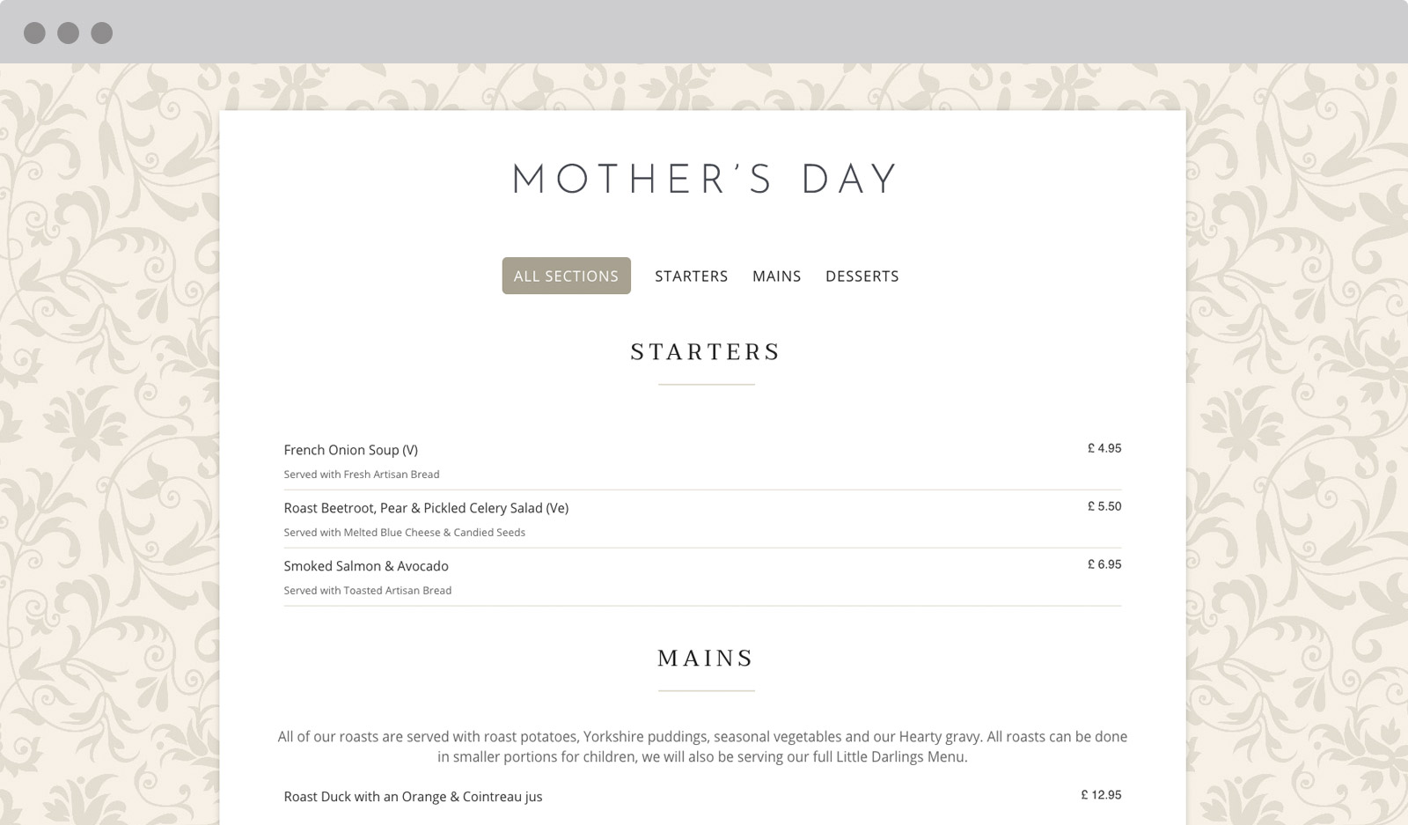Click the Mains section heading
Viewport: 1408px width, 825px height.
(x=706, y=659)
